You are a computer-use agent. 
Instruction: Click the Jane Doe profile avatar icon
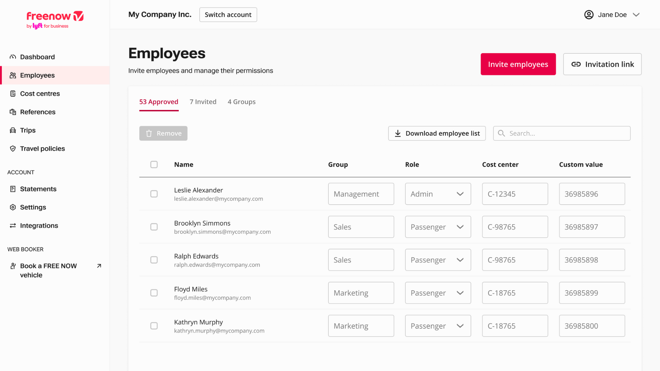[588, 14]
